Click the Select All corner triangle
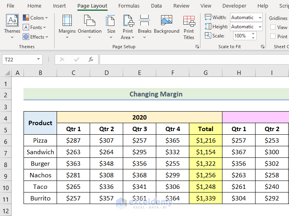The width and height of the screenshot is (289, 216). [7, 73]
